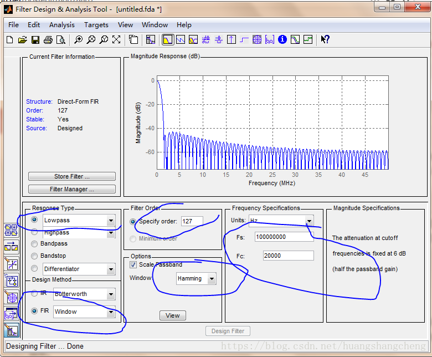Show the Pole/Zero plot
Image resolution: width=432 pixels, height=357 pixels.
coord(257,40)
